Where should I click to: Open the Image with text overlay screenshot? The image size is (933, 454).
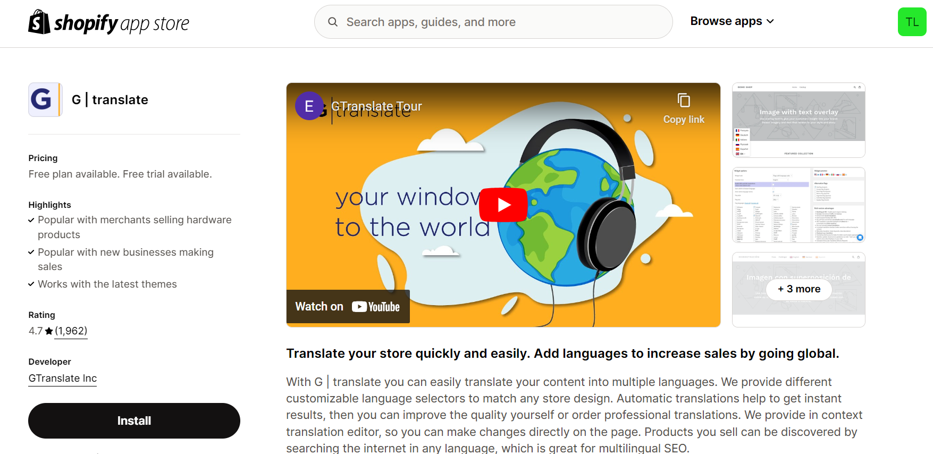[798, 120]
